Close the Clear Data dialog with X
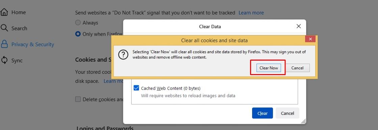The width and height of the screenshot is (378, 130). tap(298, 26)
